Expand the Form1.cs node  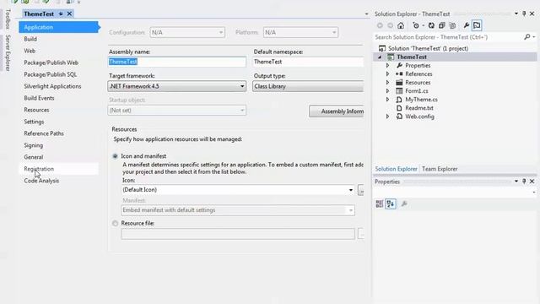pyautogui.click(x=387, y=91)
